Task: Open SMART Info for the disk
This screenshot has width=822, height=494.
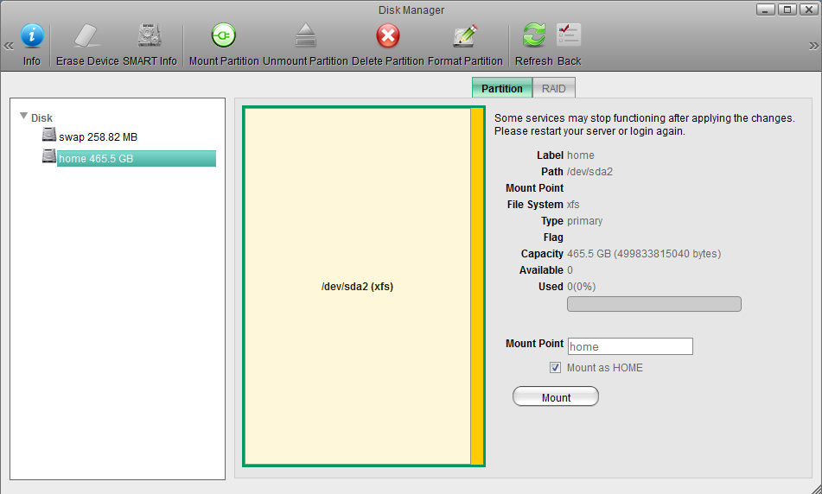Action: 150,36
